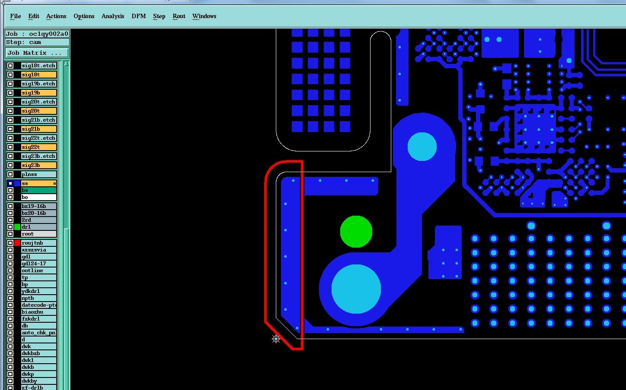Screen dimensions: 626x390
Task: Select the dh layer name
Action: [38, 326]
